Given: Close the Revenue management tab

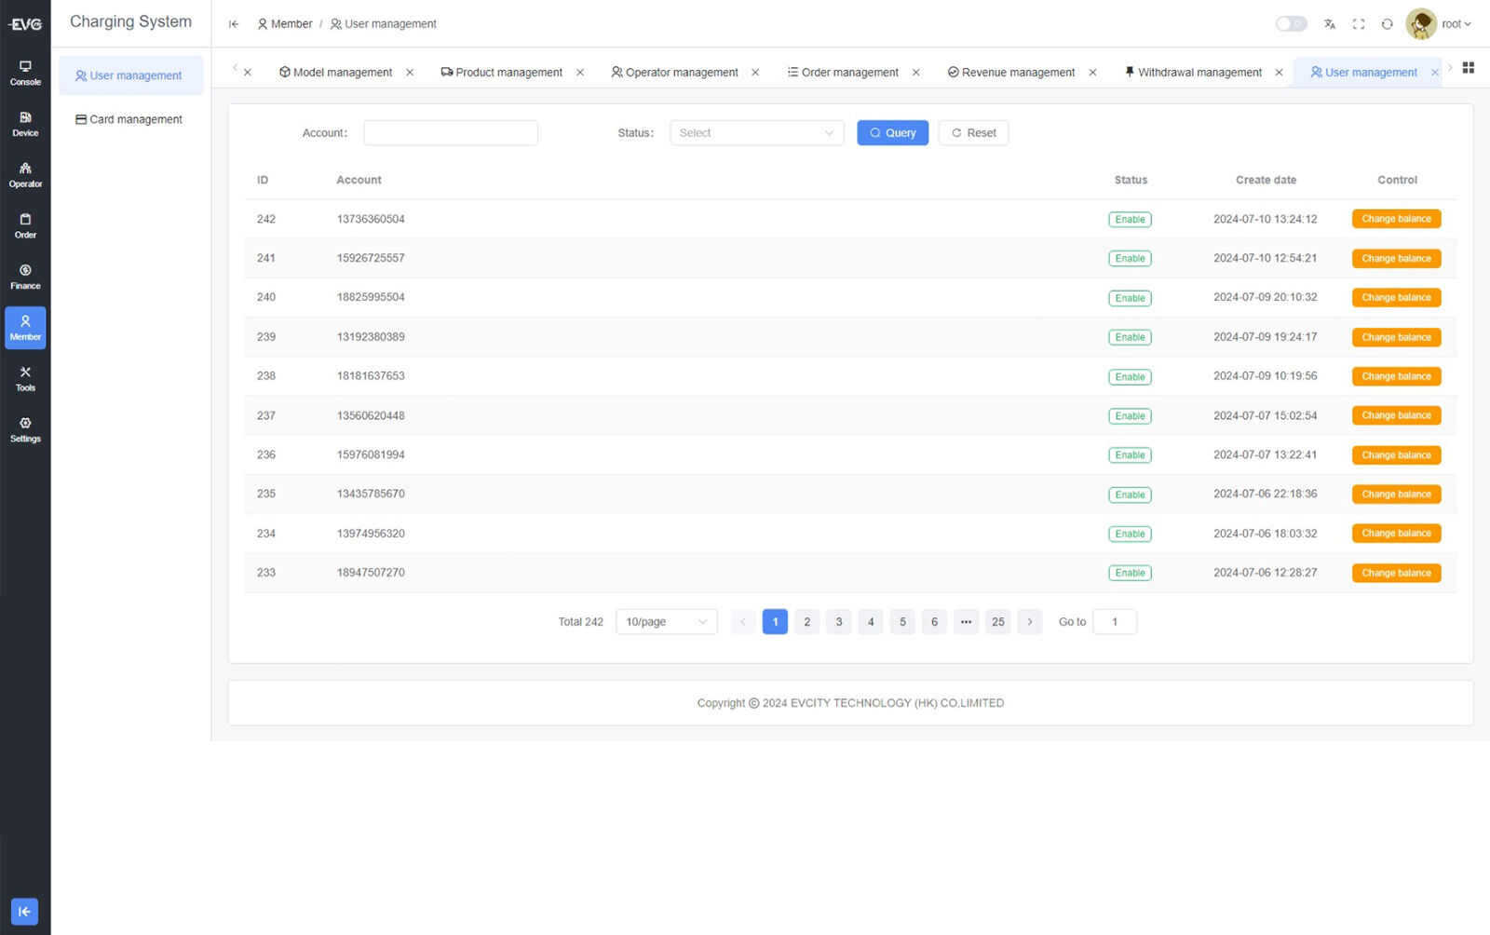Looking at the screenshot, I should pos(1092,73).
